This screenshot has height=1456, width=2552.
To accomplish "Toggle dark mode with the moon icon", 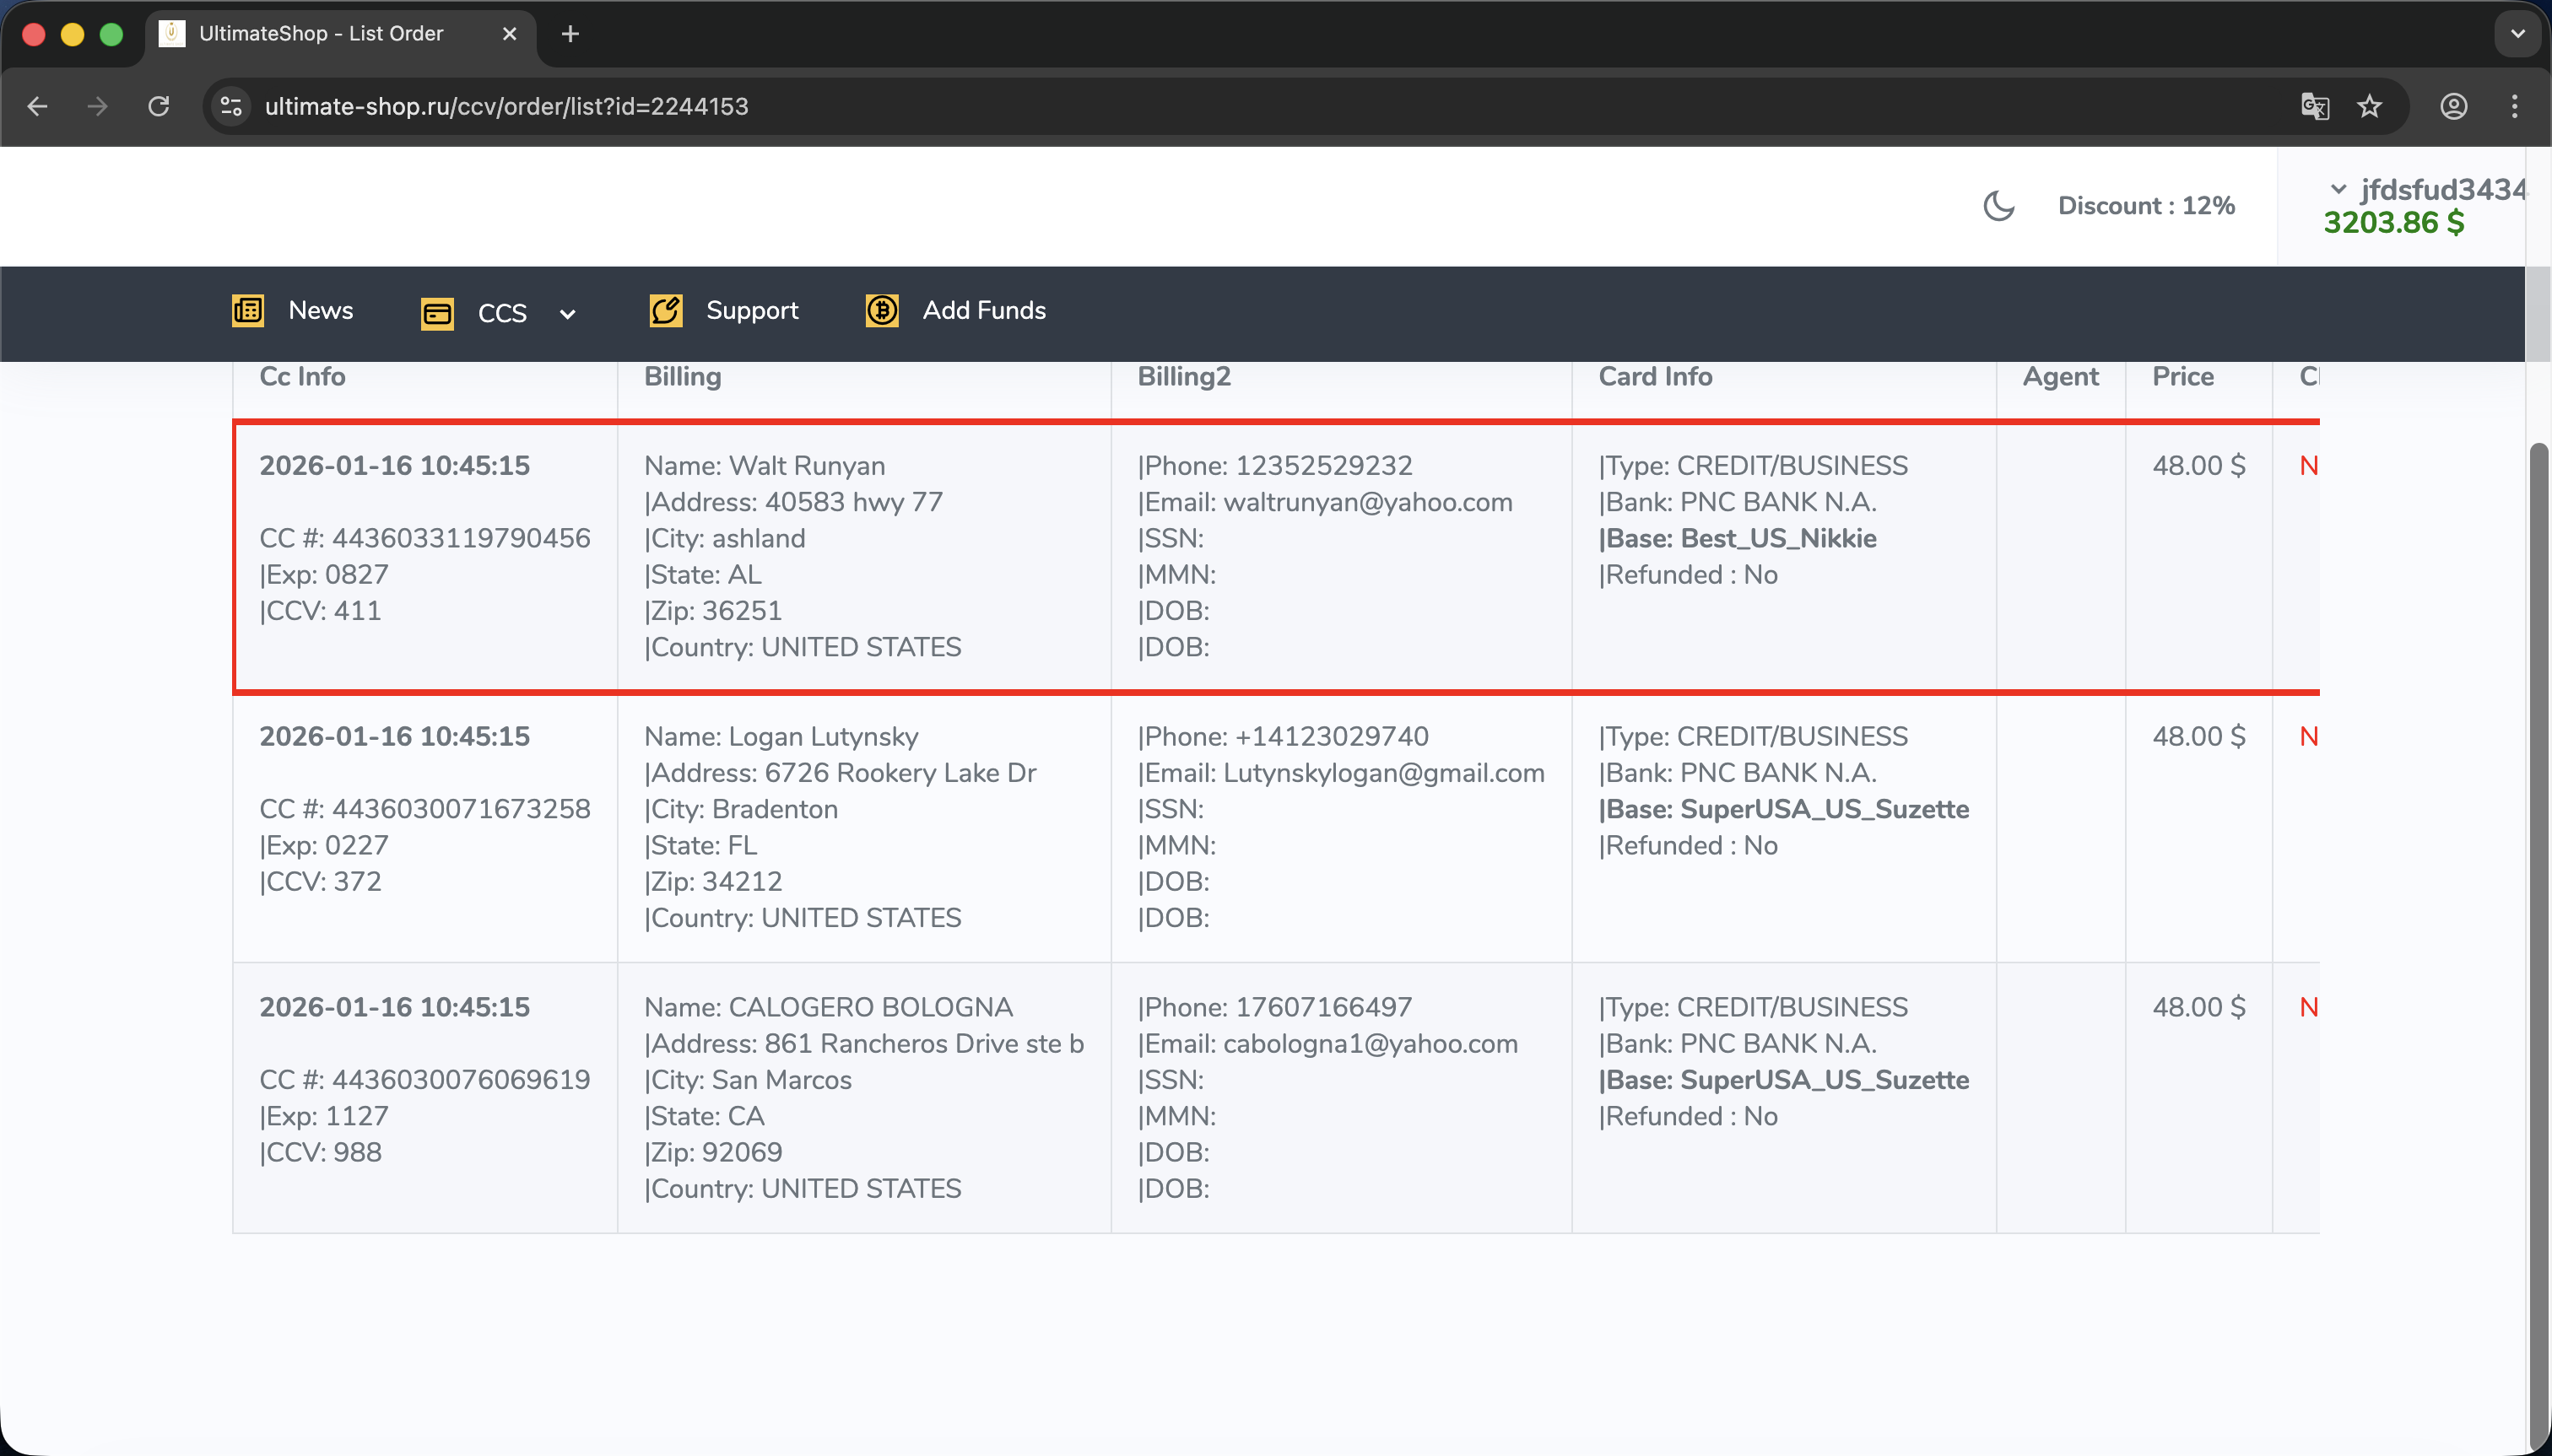I will click(1998, 206).
